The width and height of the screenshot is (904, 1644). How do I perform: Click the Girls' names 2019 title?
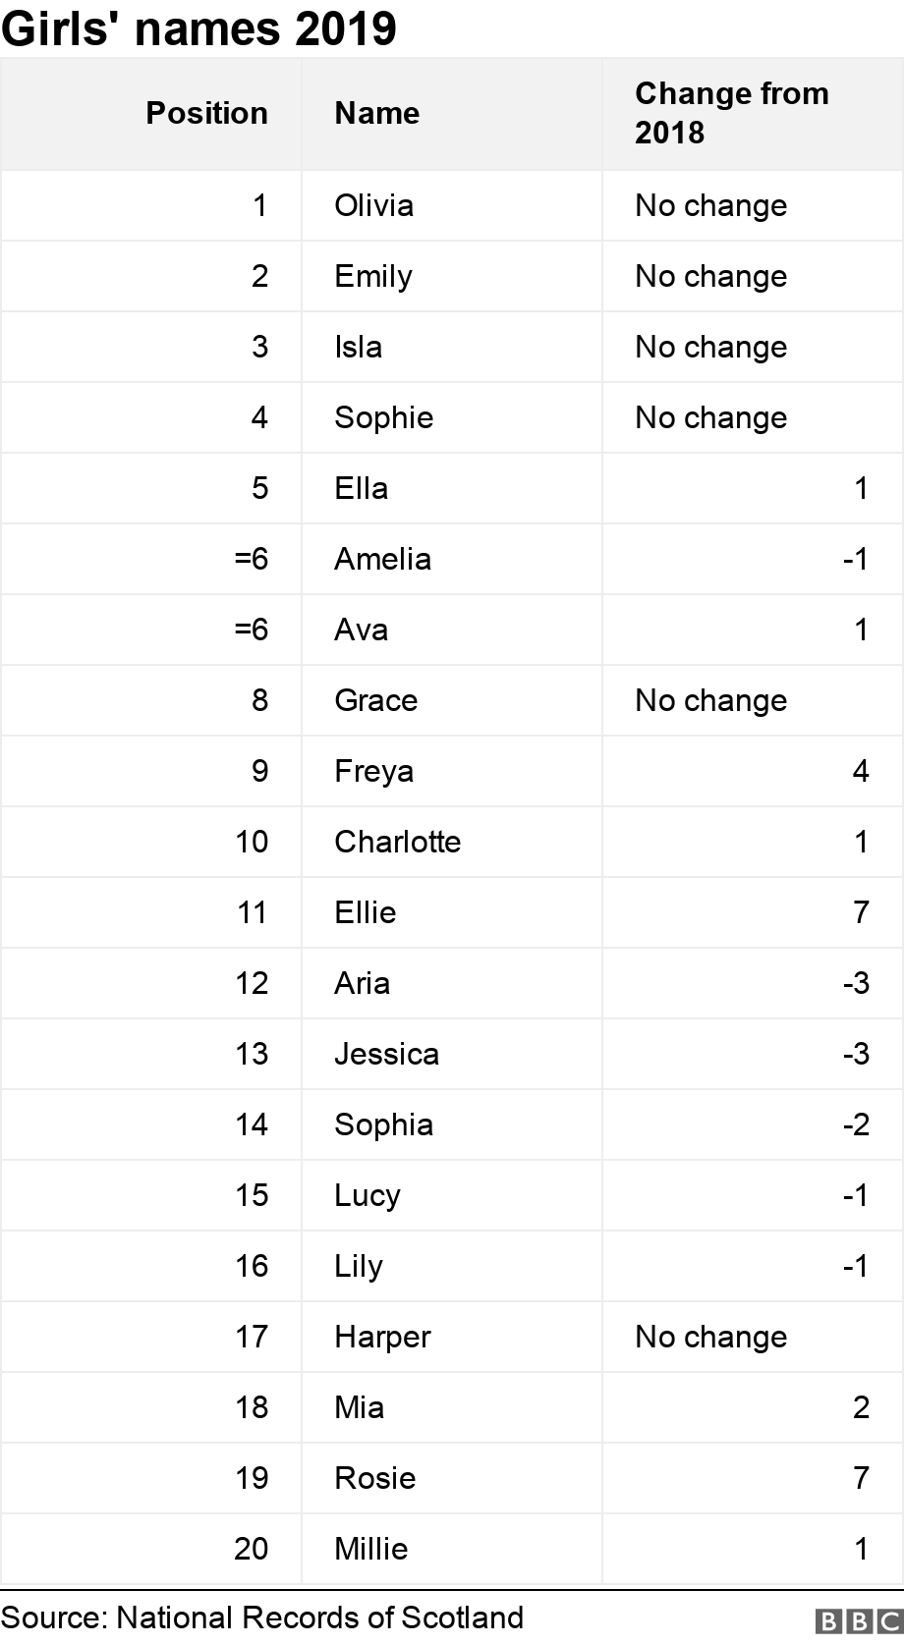[198, 29]
